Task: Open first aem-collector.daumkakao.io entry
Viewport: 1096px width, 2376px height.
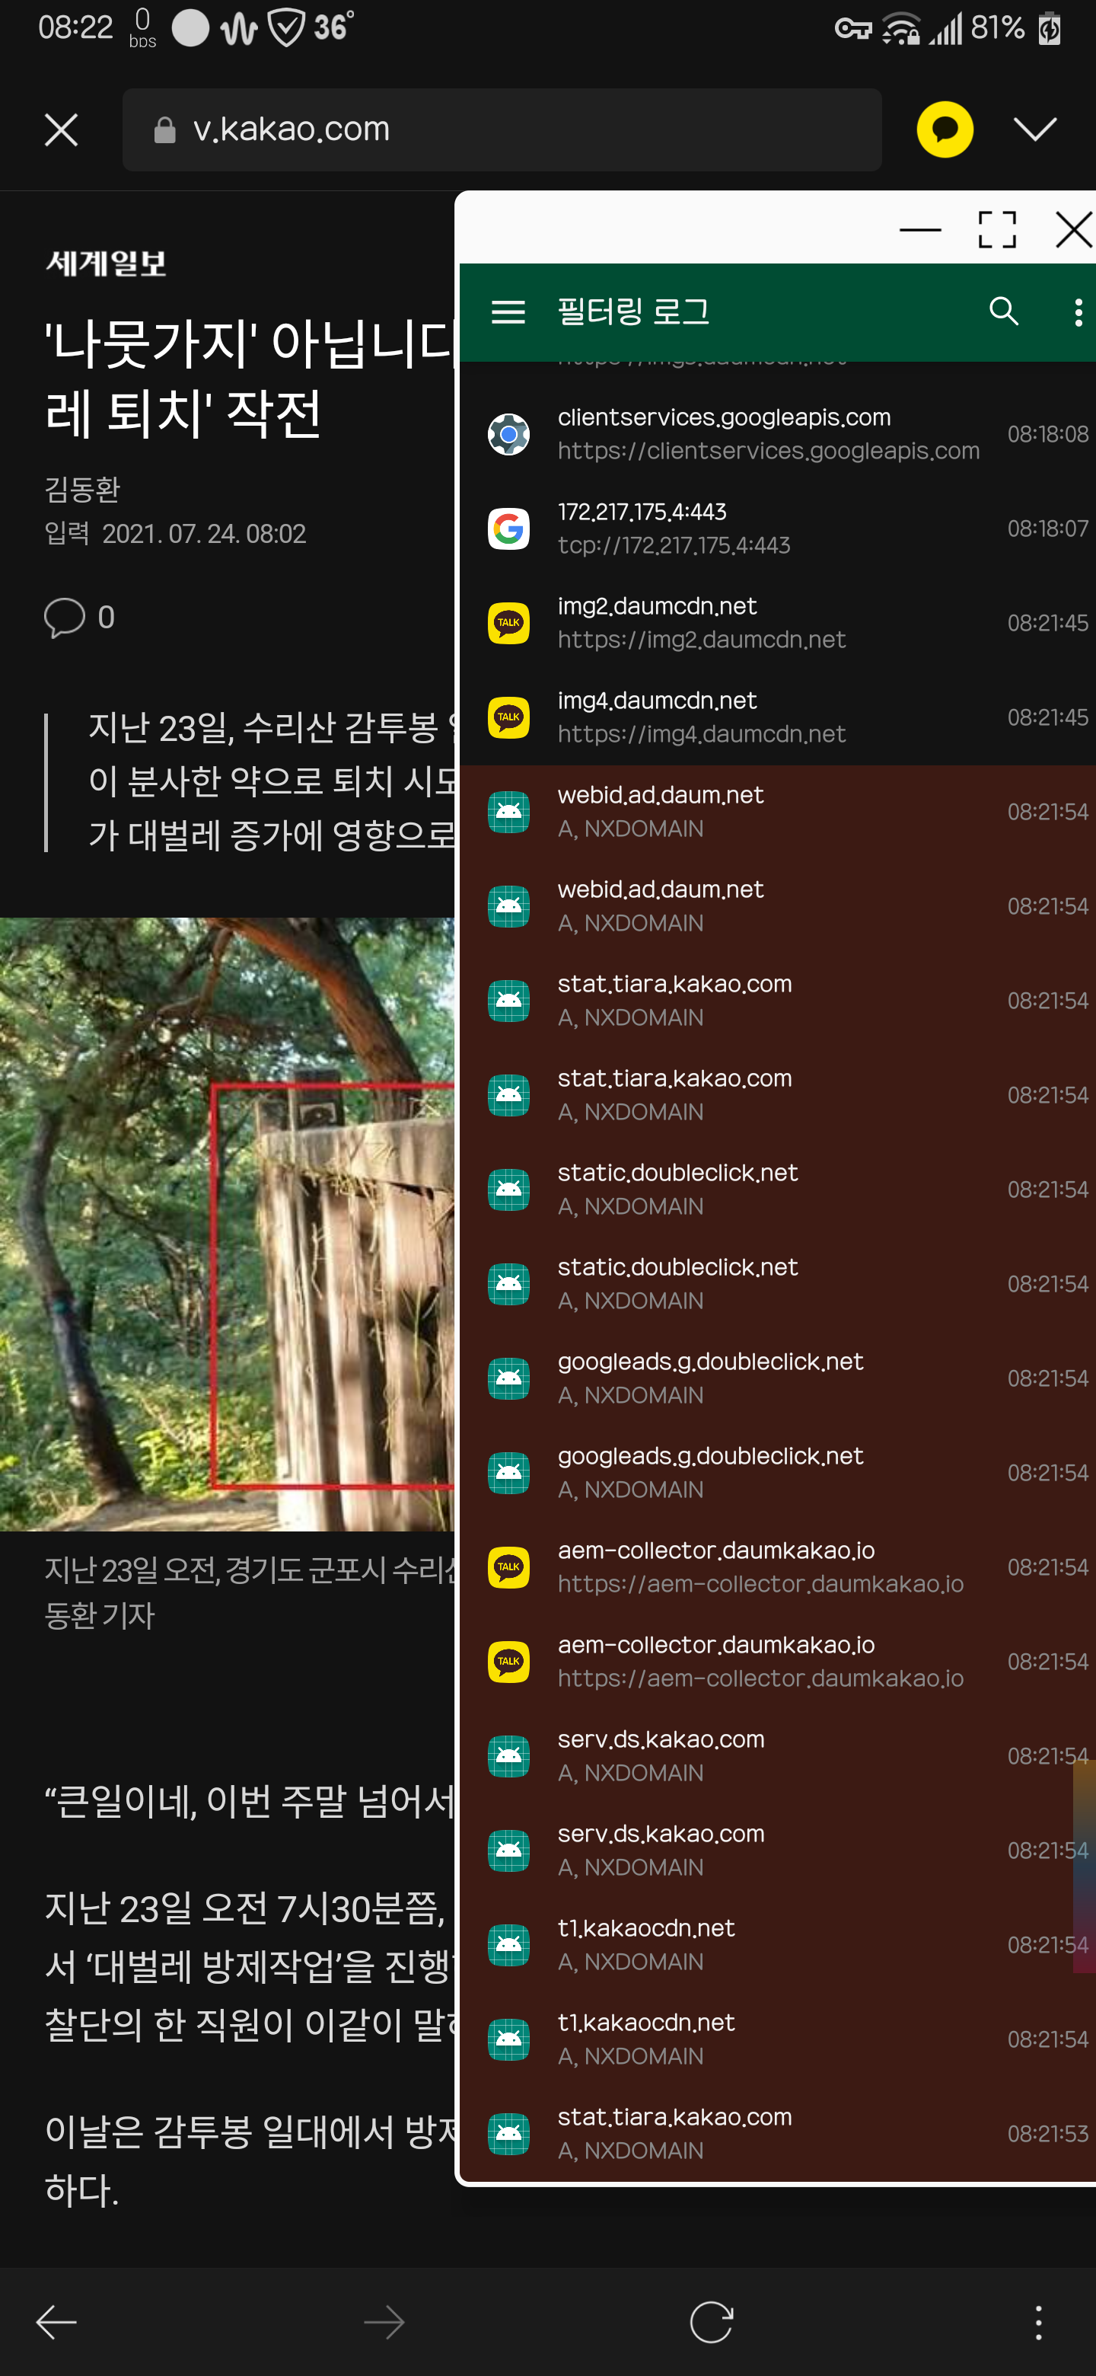Action: 777,1567
